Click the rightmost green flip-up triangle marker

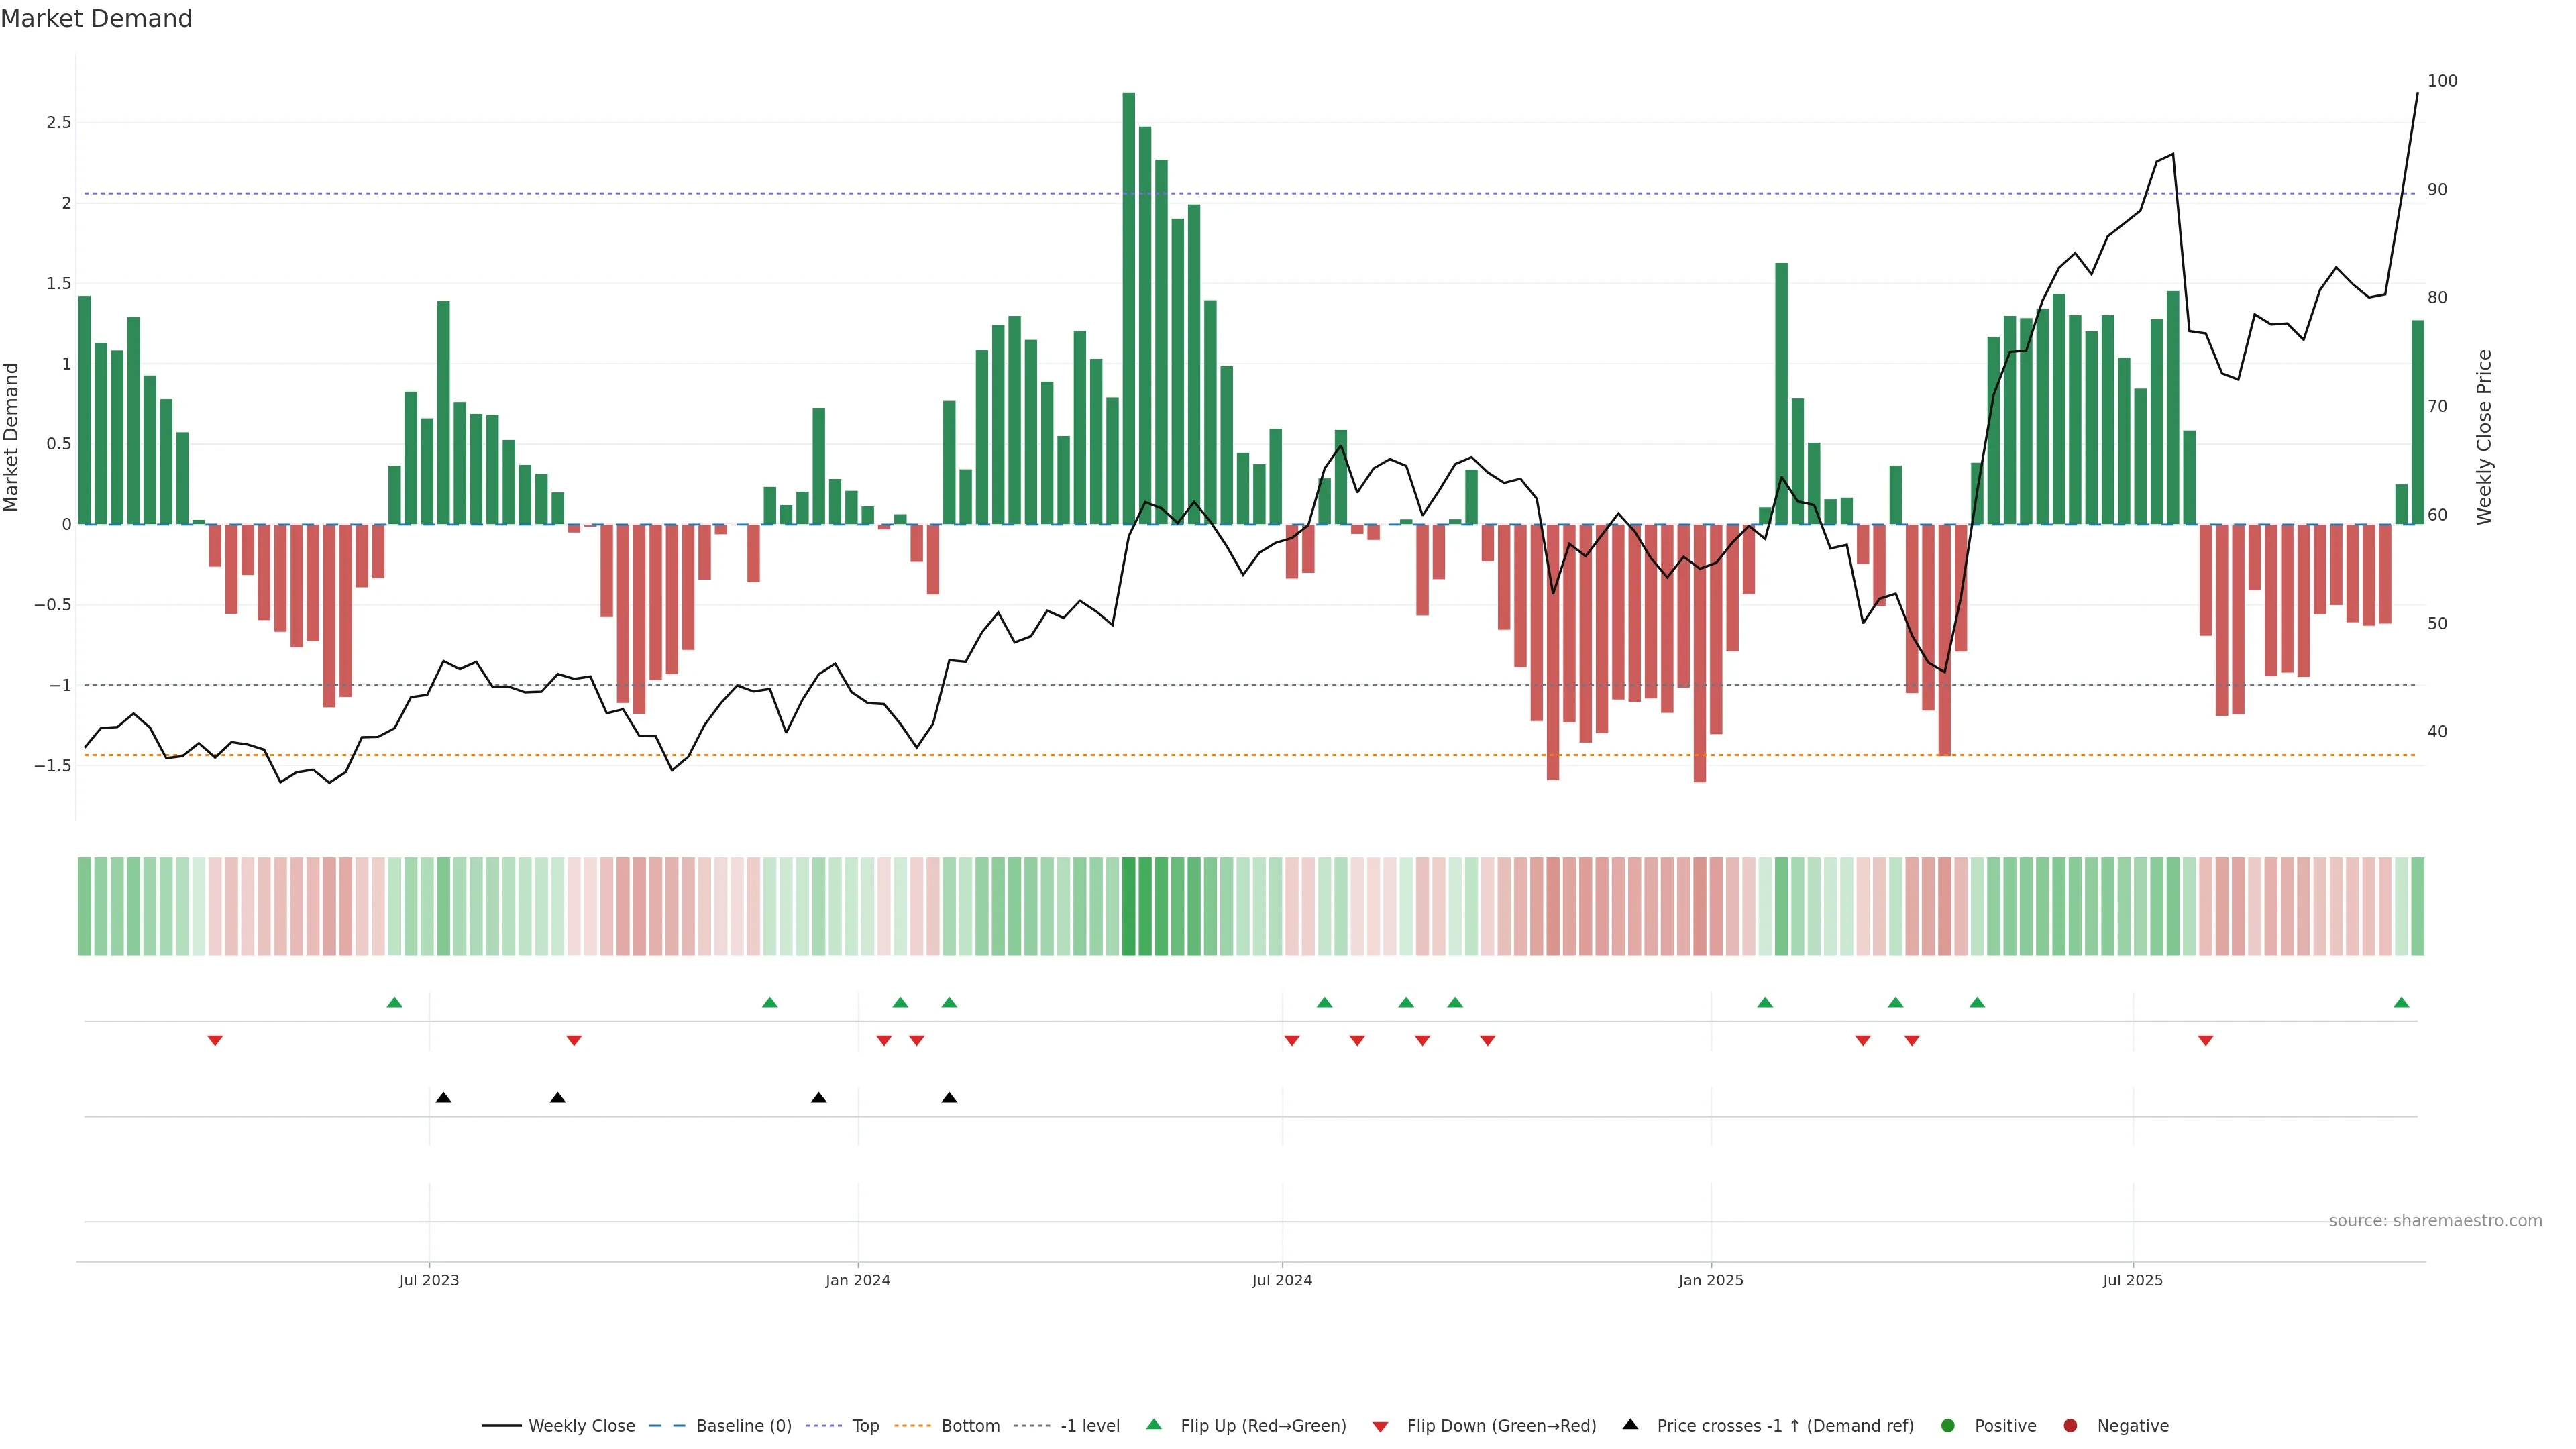[x=2401, y=1003]
